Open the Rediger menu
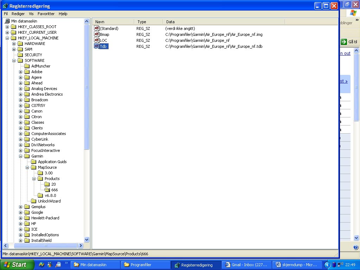360x270 pixels. [18, 14]
